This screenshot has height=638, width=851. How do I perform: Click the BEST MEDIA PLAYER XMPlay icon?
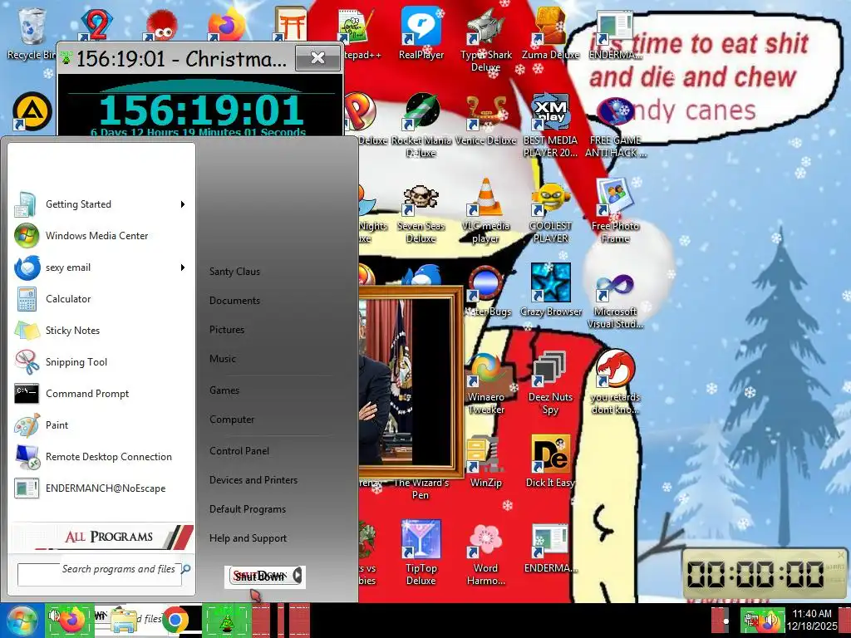(550, 125)
